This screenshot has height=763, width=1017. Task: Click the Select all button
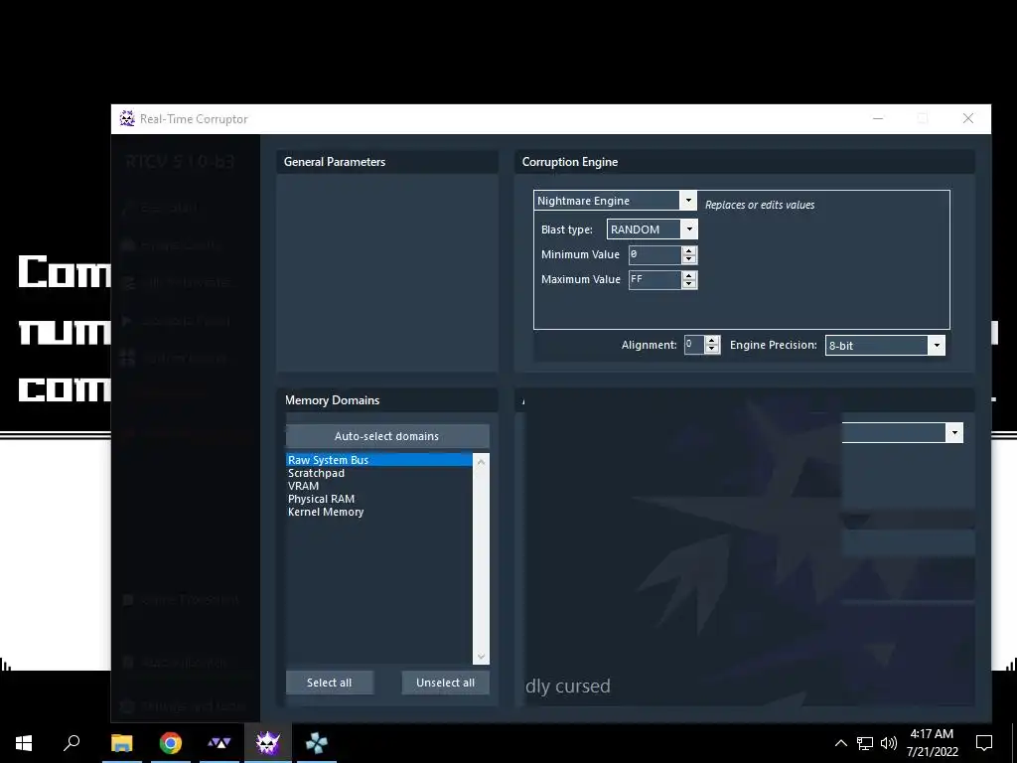[x=330, y=683]
